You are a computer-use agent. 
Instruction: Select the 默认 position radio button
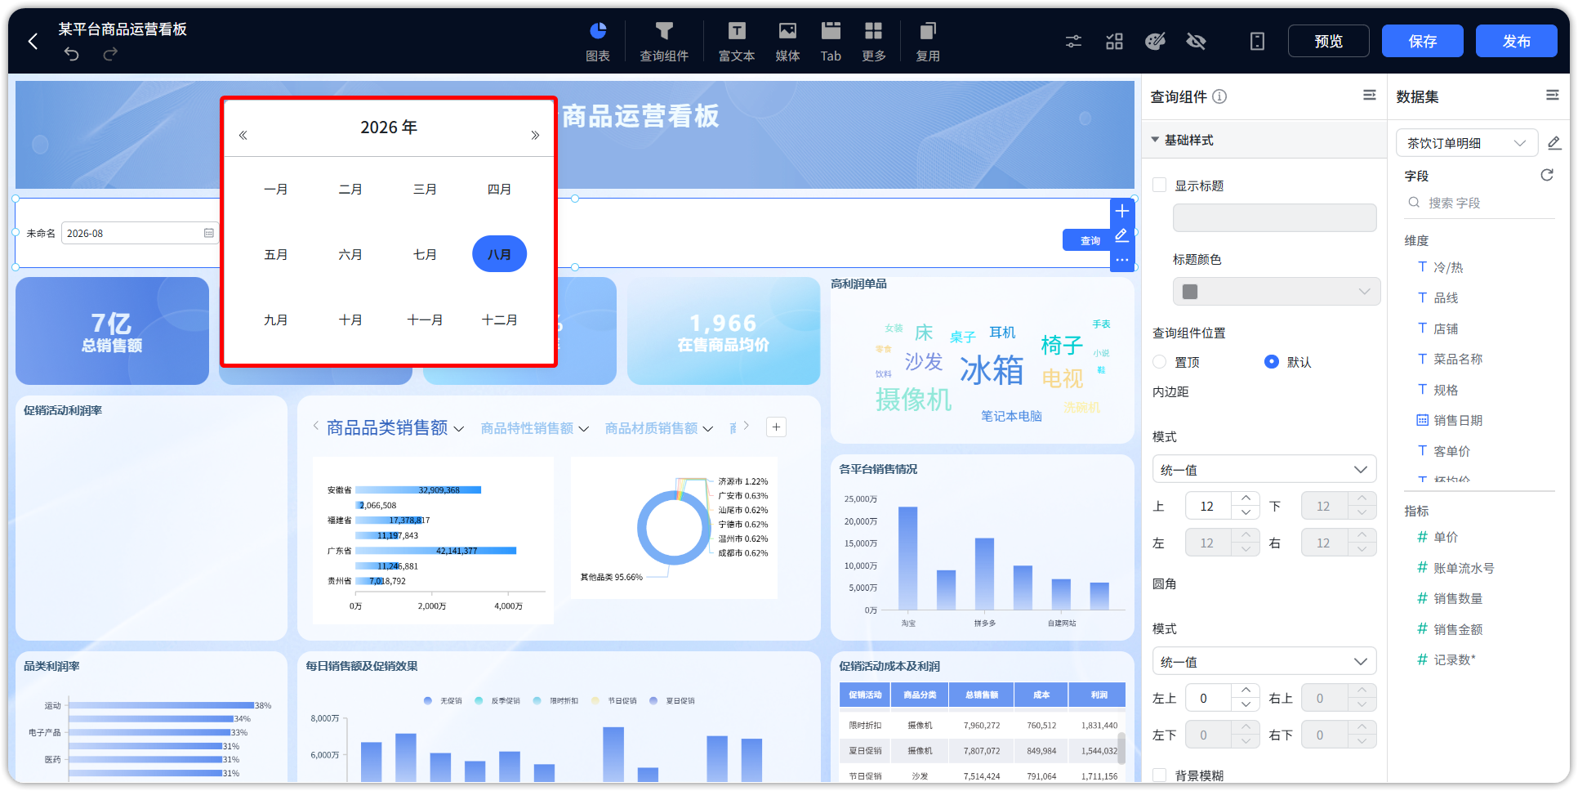(1271, 362)
